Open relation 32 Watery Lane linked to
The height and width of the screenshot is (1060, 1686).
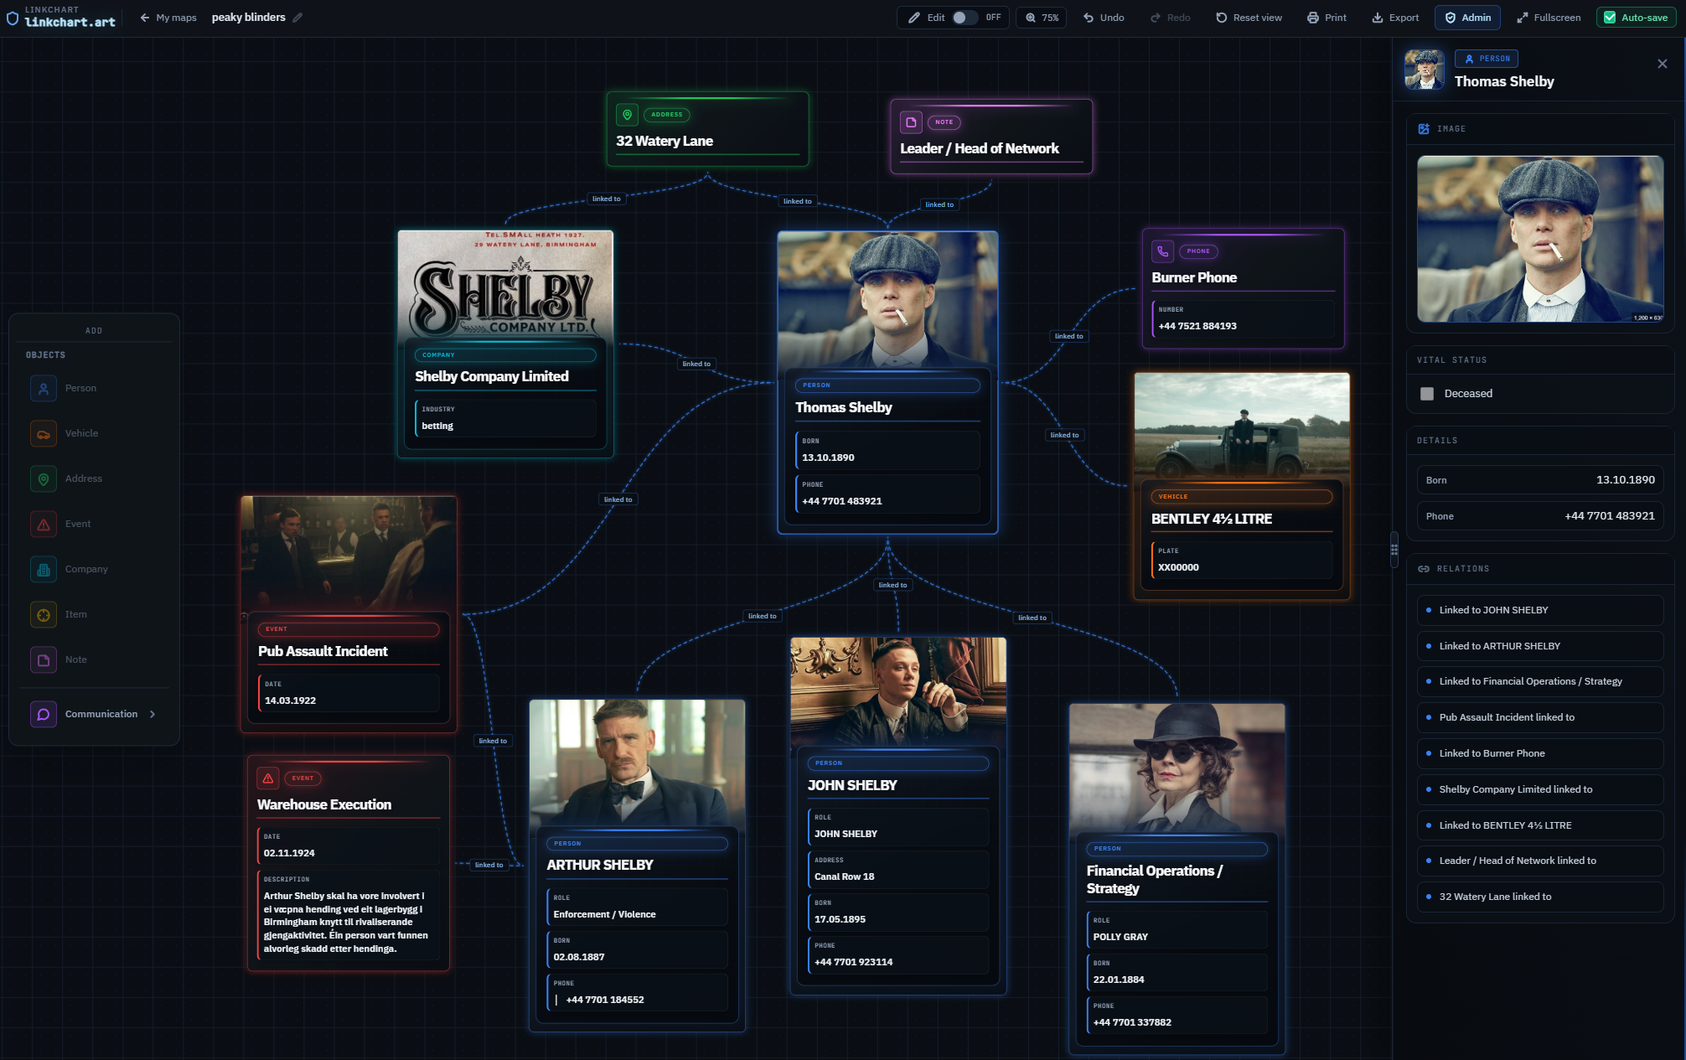[1540, 897]
